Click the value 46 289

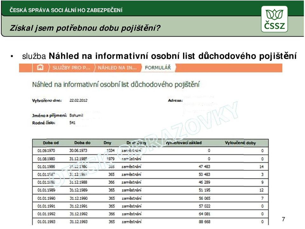[204, 182]
